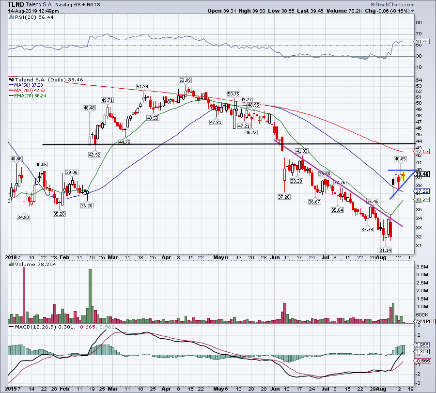The width and height of the screenshot is (436, 393).
Task: Click the 35.20 low price label
Action: pyautogui.click(x=59, y=214)
